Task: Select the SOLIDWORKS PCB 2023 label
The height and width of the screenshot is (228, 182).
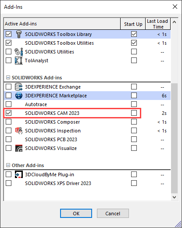Action: 51,139
